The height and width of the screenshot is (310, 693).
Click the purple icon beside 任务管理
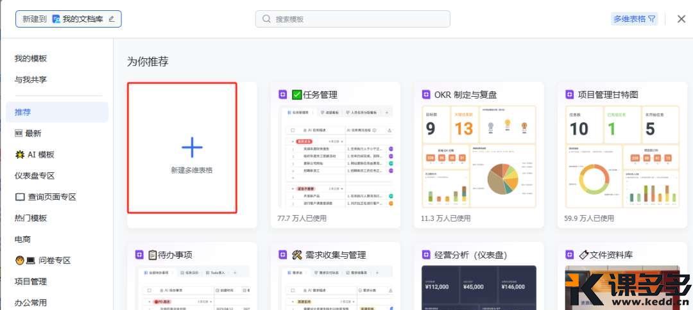point(283,94)
